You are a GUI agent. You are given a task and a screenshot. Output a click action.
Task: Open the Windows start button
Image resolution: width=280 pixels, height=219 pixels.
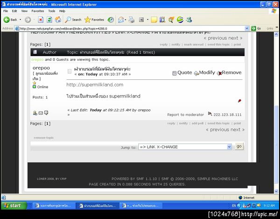pyautogui.click(x=14, y=205)
